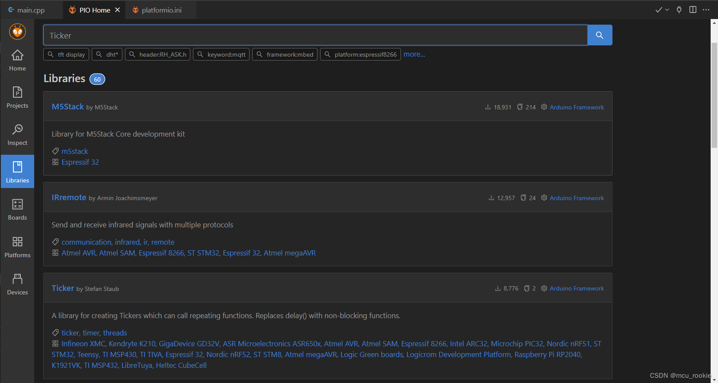Open the editor more actions ellipsis
The image size is (718, 383).
pos(706,10)
